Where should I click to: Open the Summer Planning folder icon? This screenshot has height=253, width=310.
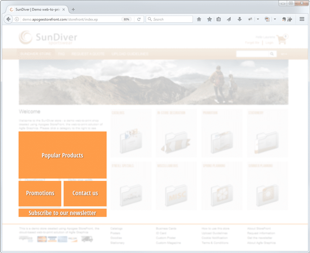[x=267, y=195]
